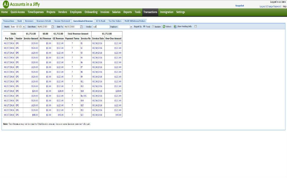Click invoice number t15 cell
The height and width of the screenshot is (178, 287).
tap(86, 105)
